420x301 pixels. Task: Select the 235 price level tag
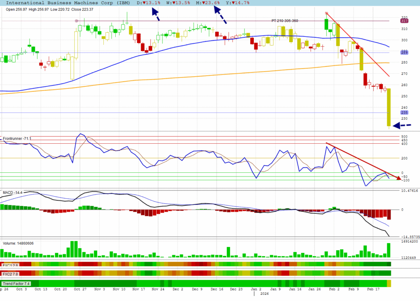404,113
